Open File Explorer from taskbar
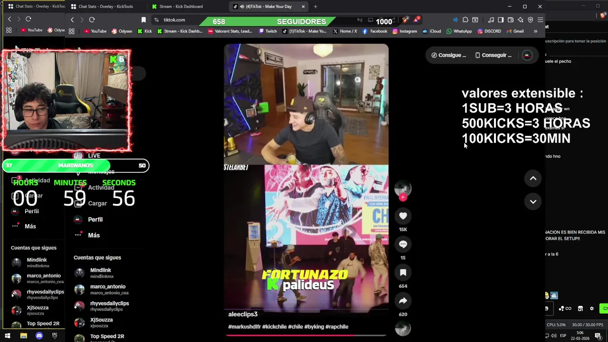608x342 pixels. pyautogui.click(x=24, y=336)
